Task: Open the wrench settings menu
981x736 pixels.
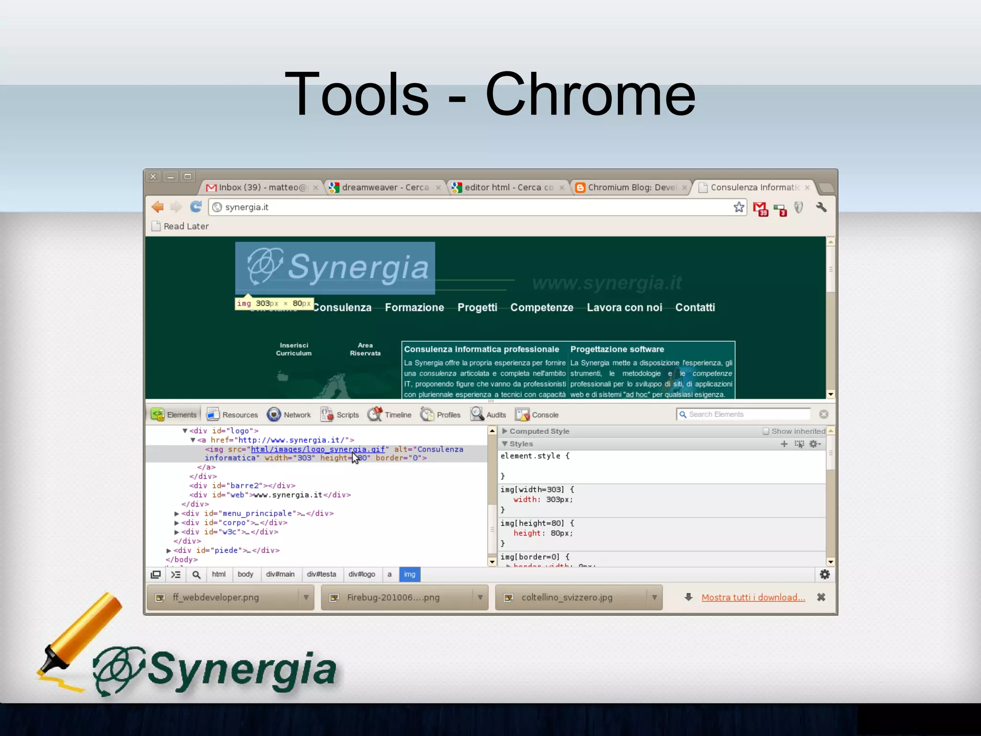Action: pyautogui.click(x=821, y=207)
